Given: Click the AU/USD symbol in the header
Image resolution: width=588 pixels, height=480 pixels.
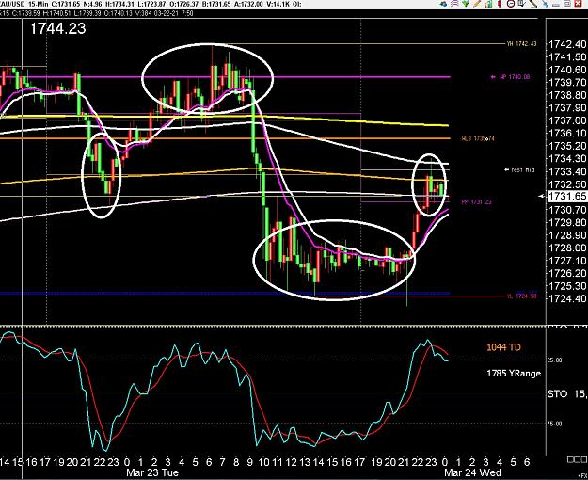Looking at the screenshot, I should click(x=12, y=5).
